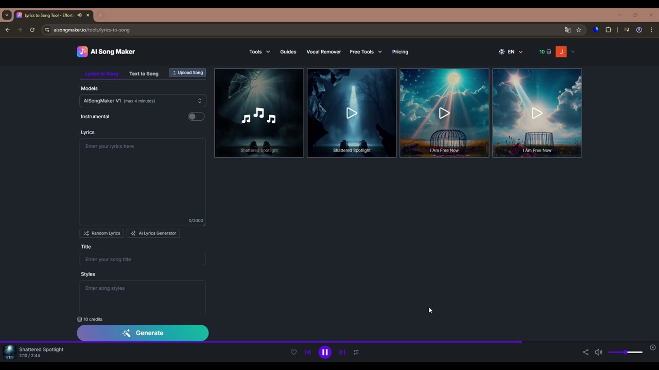Toggle repeat in the bottom player
The width and height of the screenshot is (659, 370).
356,352
